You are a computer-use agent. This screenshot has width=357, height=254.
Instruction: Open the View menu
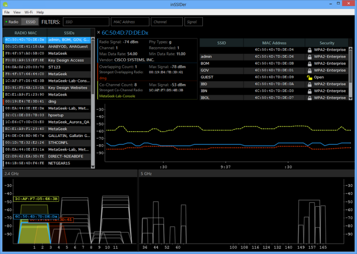click(17, 12)
